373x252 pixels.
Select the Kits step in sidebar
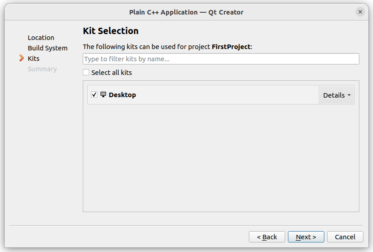coord(34,59)
